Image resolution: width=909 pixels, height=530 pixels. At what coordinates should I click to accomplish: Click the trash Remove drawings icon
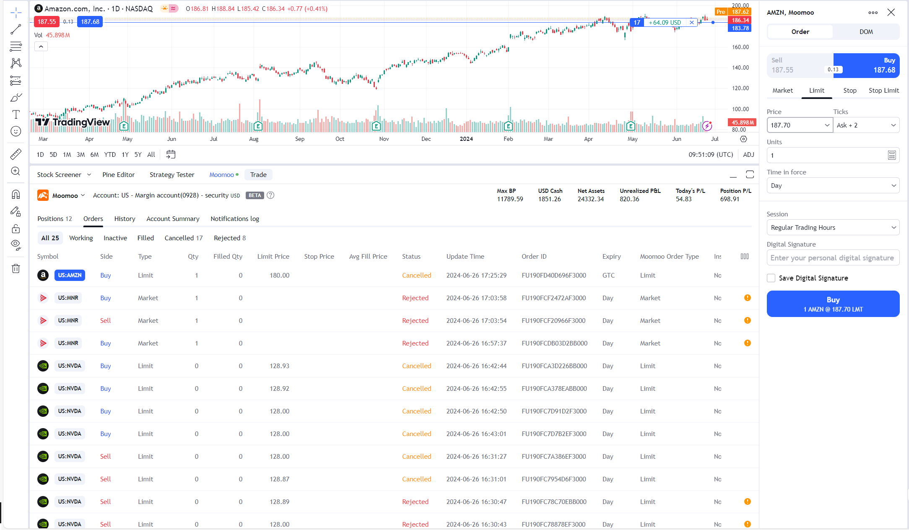[x=16, y=268]
